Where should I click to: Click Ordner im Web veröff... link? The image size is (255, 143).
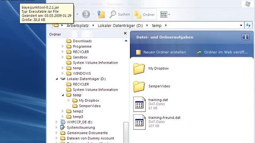pos(226,52)
